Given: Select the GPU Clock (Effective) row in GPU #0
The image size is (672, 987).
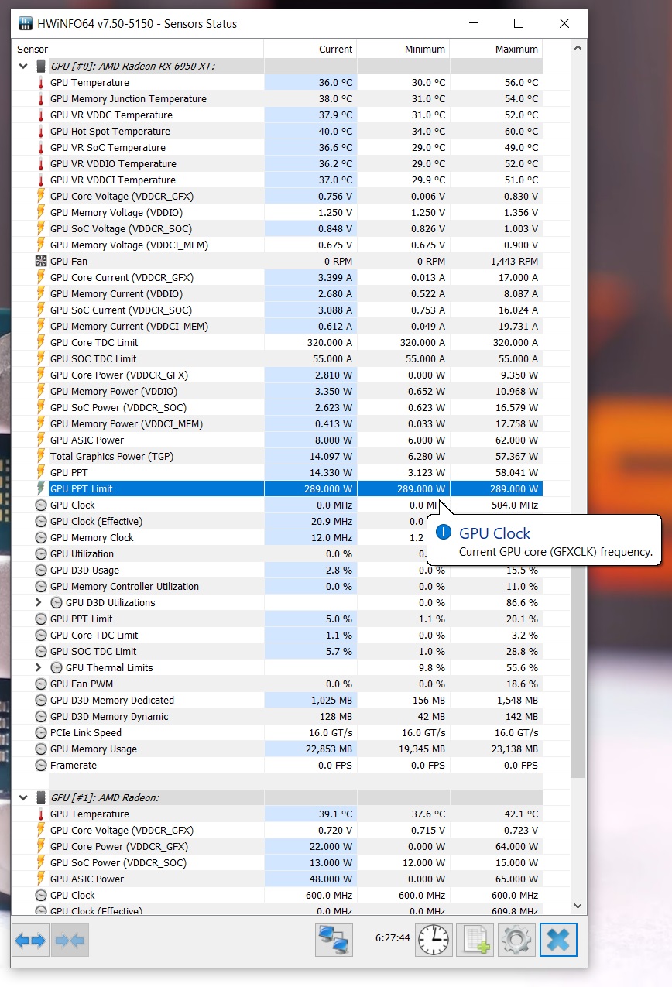Looking at the screenshot, I should [x=277, y=521].
